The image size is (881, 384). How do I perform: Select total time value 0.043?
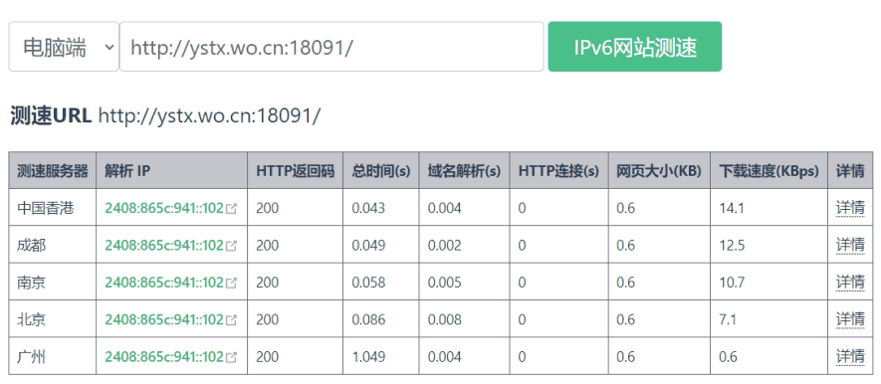368,208
